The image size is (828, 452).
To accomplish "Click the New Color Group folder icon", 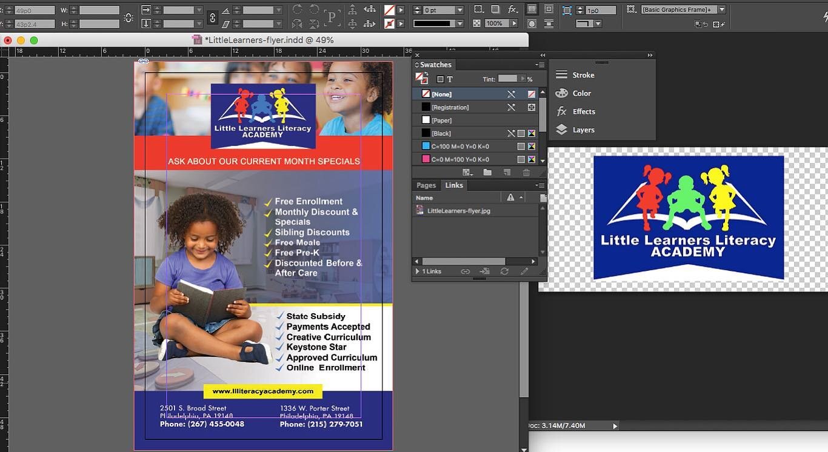I will click(487, 173).
